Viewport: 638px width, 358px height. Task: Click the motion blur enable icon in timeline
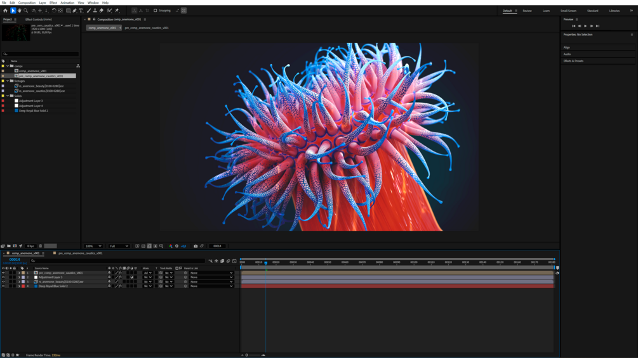point(228,261)
